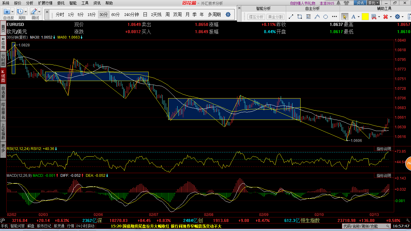411x231 pixels.
Task: Open the 帮助 menu
Action: [x=109, y=3]
